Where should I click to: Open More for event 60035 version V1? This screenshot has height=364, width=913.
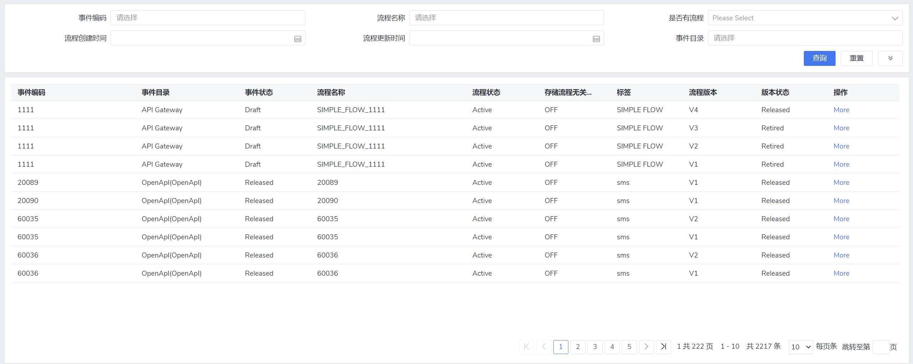(x=841, y=237)
